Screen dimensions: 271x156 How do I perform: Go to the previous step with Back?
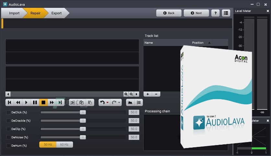169,13
